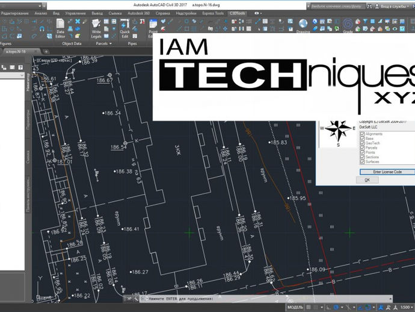This screenshot has height=312, width=415.
Task: Uncheck the Points checkbox
Action: 362,152
